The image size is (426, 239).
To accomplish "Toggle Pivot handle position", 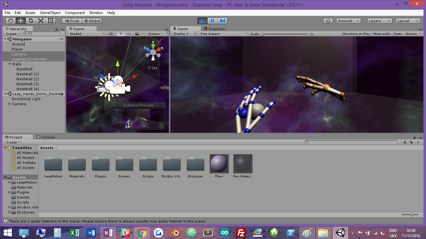I will pyautogui.click(x=72, y=21).
